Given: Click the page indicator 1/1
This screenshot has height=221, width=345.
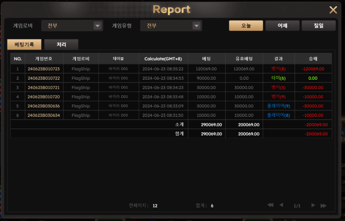Looking at the screenshot, I should coord(297,206).
